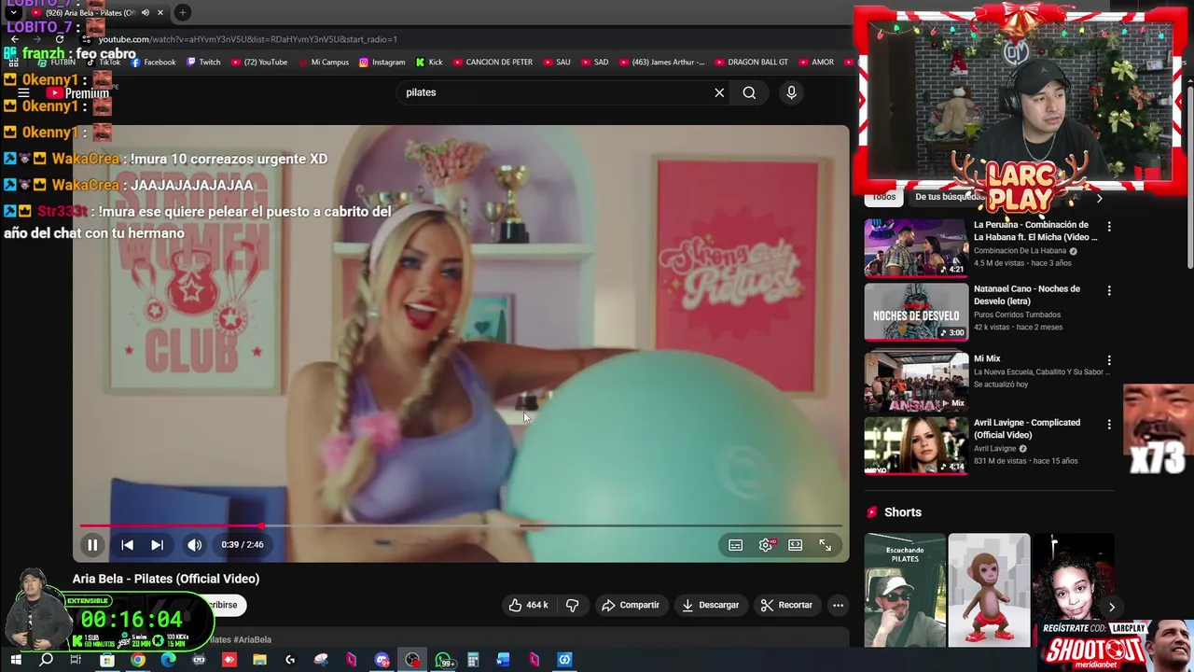Launch Microsoft Store from taskbar
Image resolution: width=1194 pixels, height=672 pixels.
[x=107, y=660]
